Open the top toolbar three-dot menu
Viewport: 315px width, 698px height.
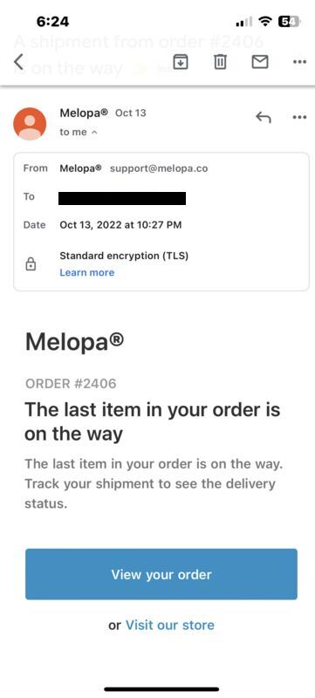299,62
